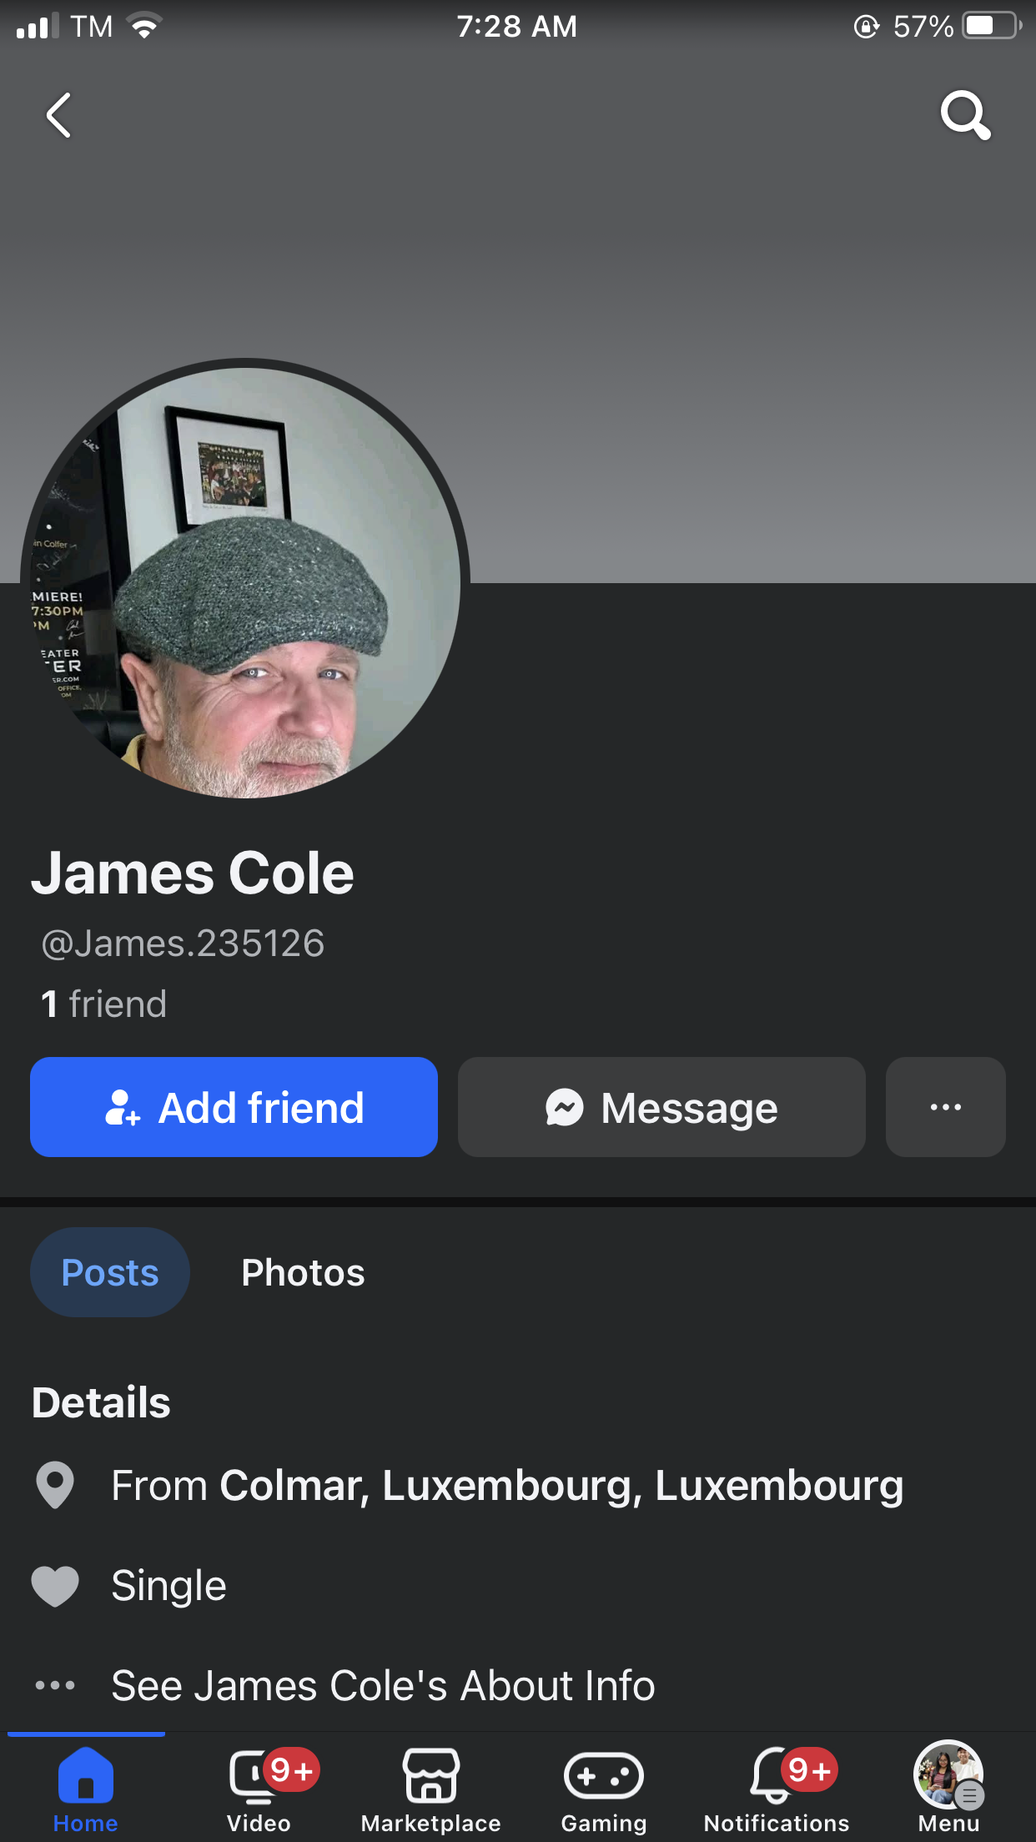The width and height of the screenshot is (1036, 1842).
Task: Tap the From Colmar, Luxembourg detail text
Action: click(507, 1486)
